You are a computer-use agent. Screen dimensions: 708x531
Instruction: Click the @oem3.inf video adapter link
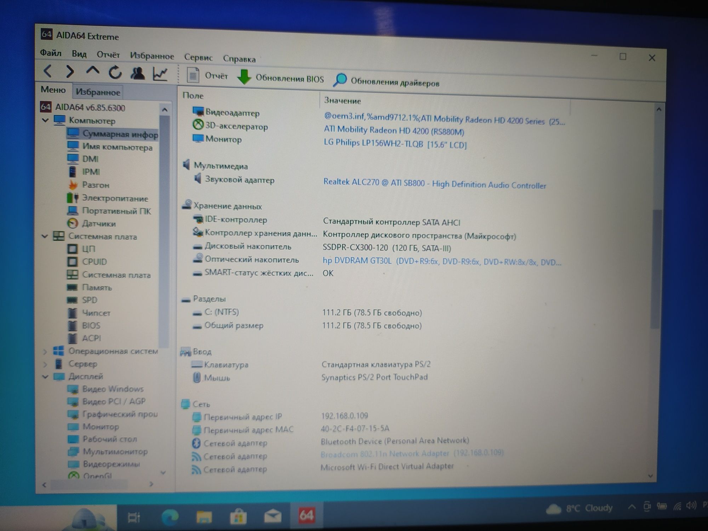point(444,119)
